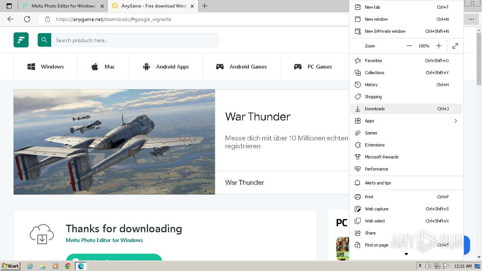View site info lock icon
The image size is (482, 271).
point(47,19)
